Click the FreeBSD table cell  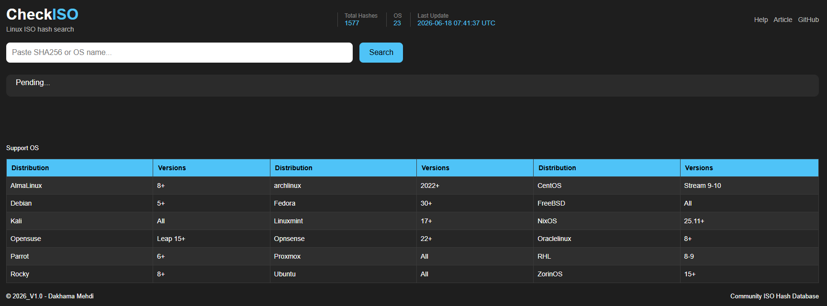click(607, 203)
